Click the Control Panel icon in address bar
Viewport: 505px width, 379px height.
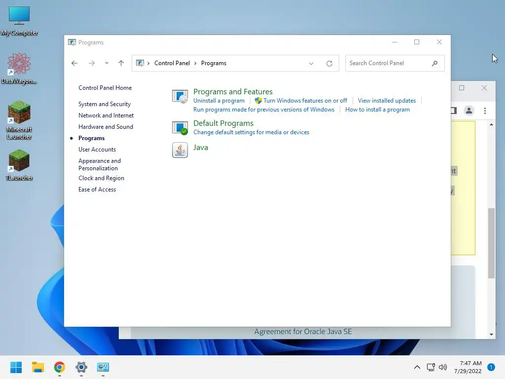coord(140,63)
